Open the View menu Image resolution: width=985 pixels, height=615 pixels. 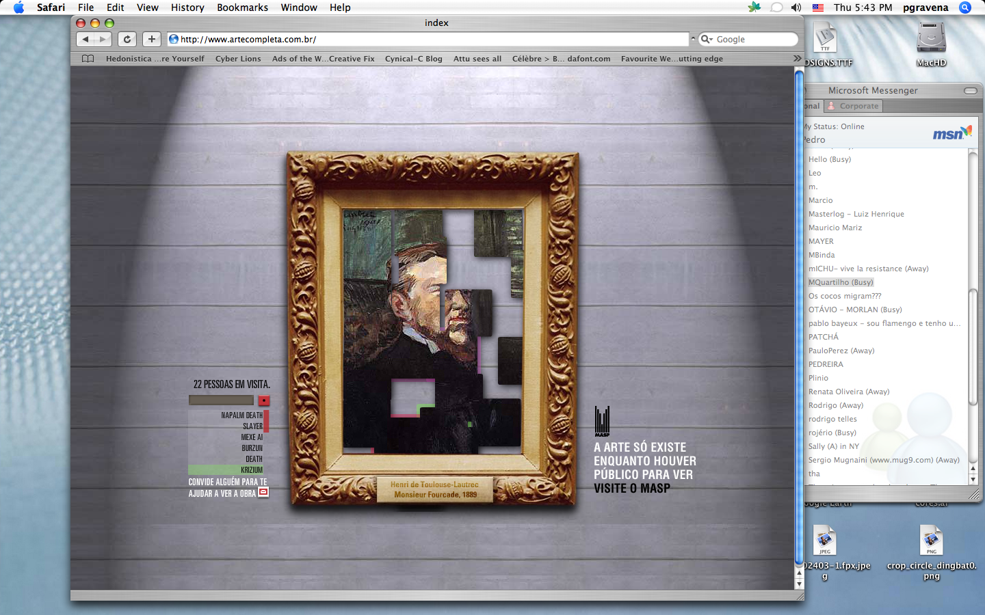coord(148,8)
